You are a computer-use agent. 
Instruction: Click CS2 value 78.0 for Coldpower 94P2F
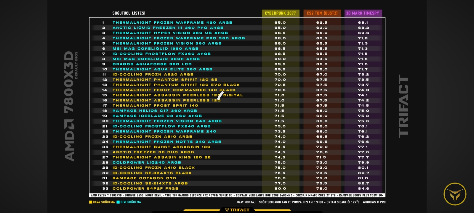click(x=322, y=188)
